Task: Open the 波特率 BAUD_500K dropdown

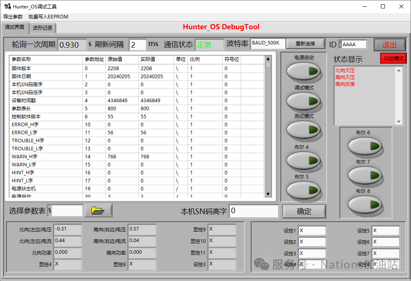Action: tap(268, 43)
